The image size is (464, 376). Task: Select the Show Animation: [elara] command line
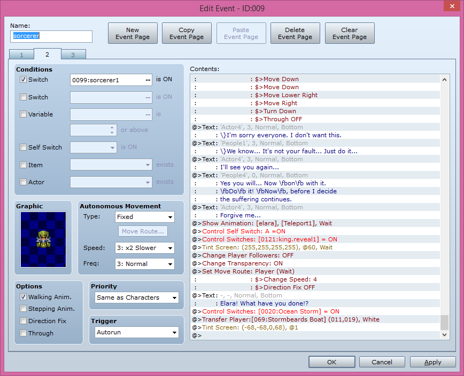(267, 223)
